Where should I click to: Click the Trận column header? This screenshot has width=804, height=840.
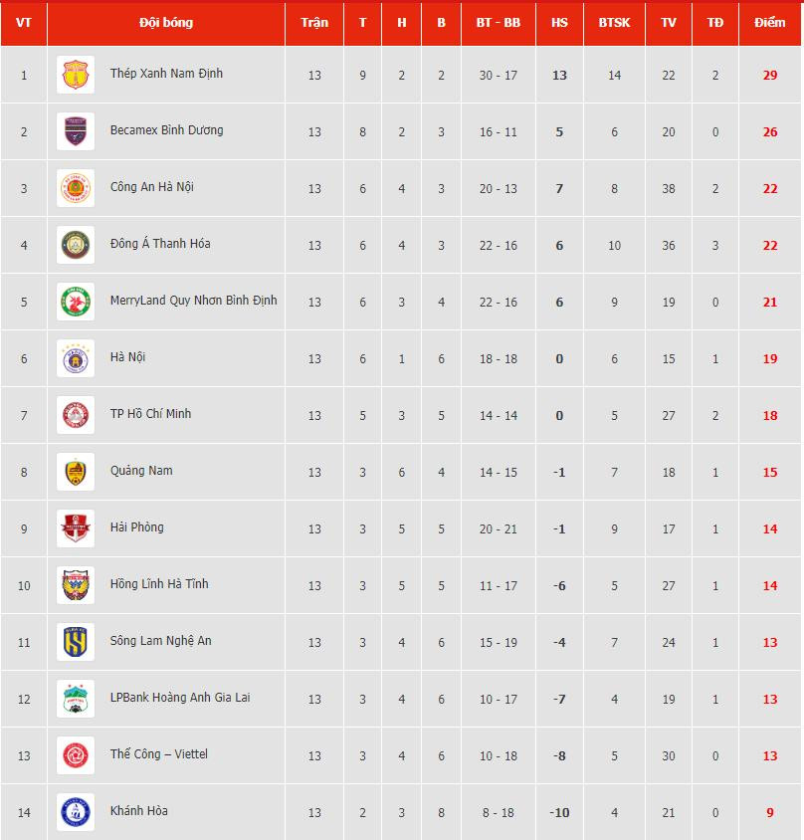coord(314,23)
